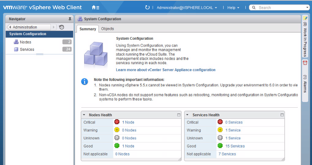Pin the Navigator panel
312x165 pixels.
[x=70, y=19]
